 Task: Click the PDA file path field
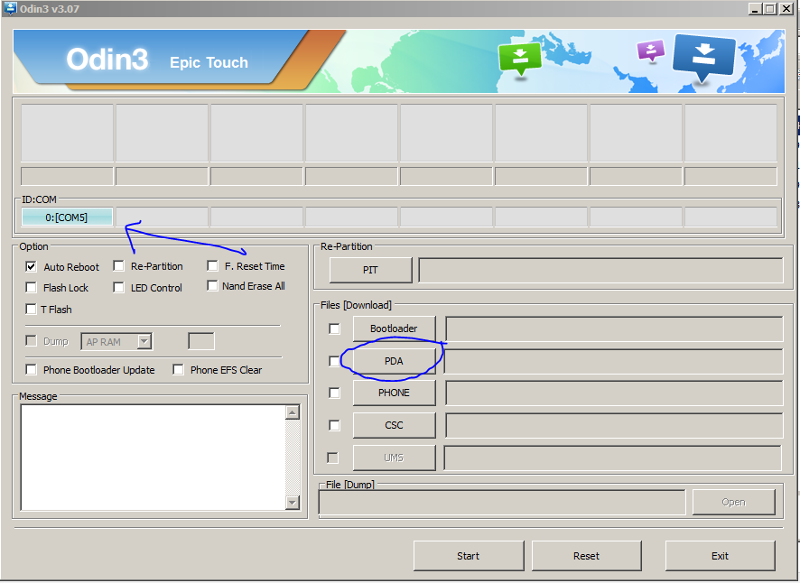click(614, 361)
